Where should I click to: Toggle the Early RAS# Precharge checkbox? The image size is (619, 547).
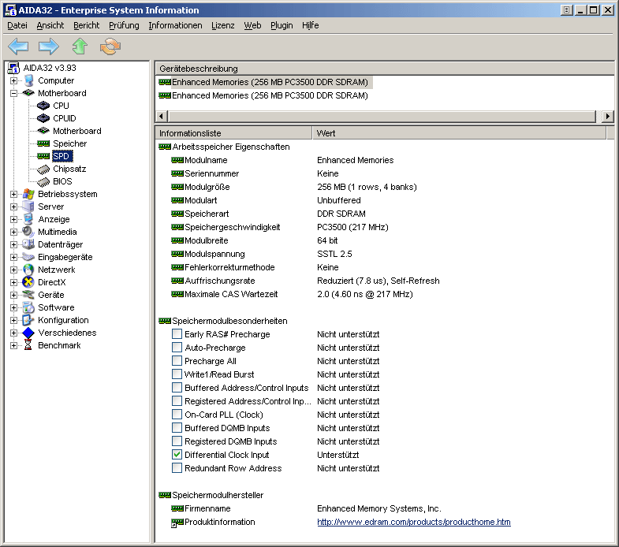177,334
